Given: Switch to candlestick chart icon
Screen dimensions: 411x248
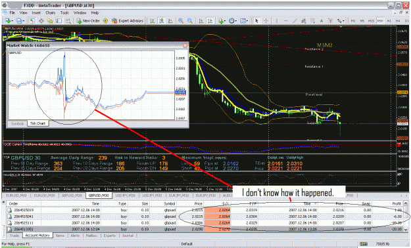Looking at the screenshot, I should pyautogui.click(x=162, y=21).
